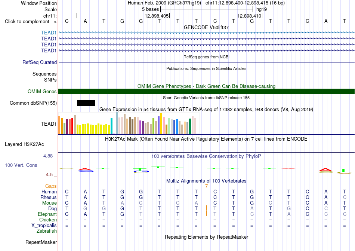Click the 'OMIM Gene Phenotypes' track title

click(x=207, y=86)
